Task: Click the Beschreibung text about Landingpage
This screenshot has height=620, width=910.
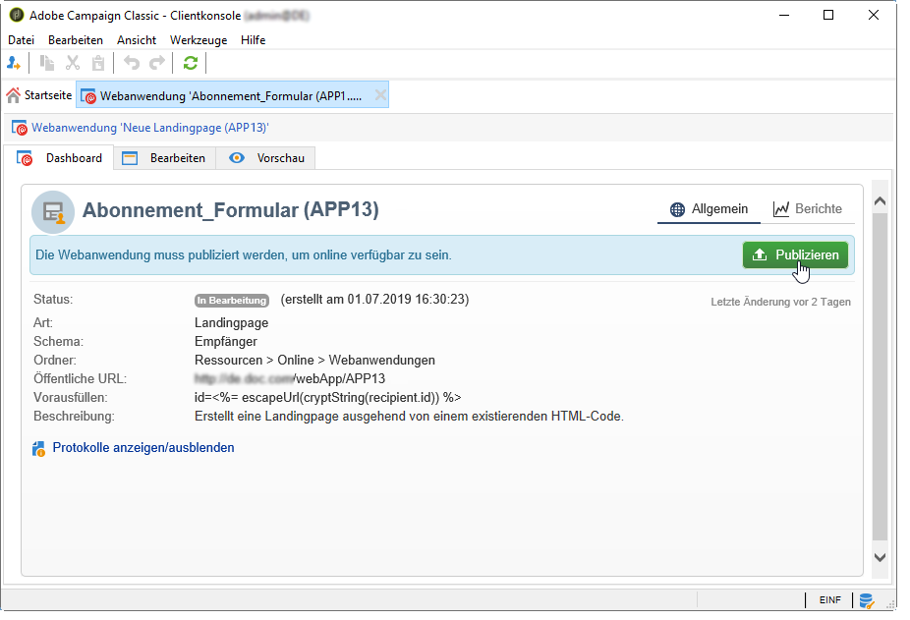Action: (x=409, y=417)
